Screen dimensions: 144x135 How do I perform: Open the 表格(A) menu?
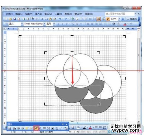pos(68,14)
